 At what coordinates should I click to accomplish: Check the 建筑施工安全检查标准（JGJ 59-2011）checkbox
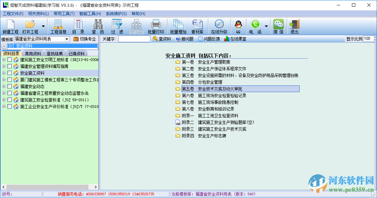pos(10,99)
